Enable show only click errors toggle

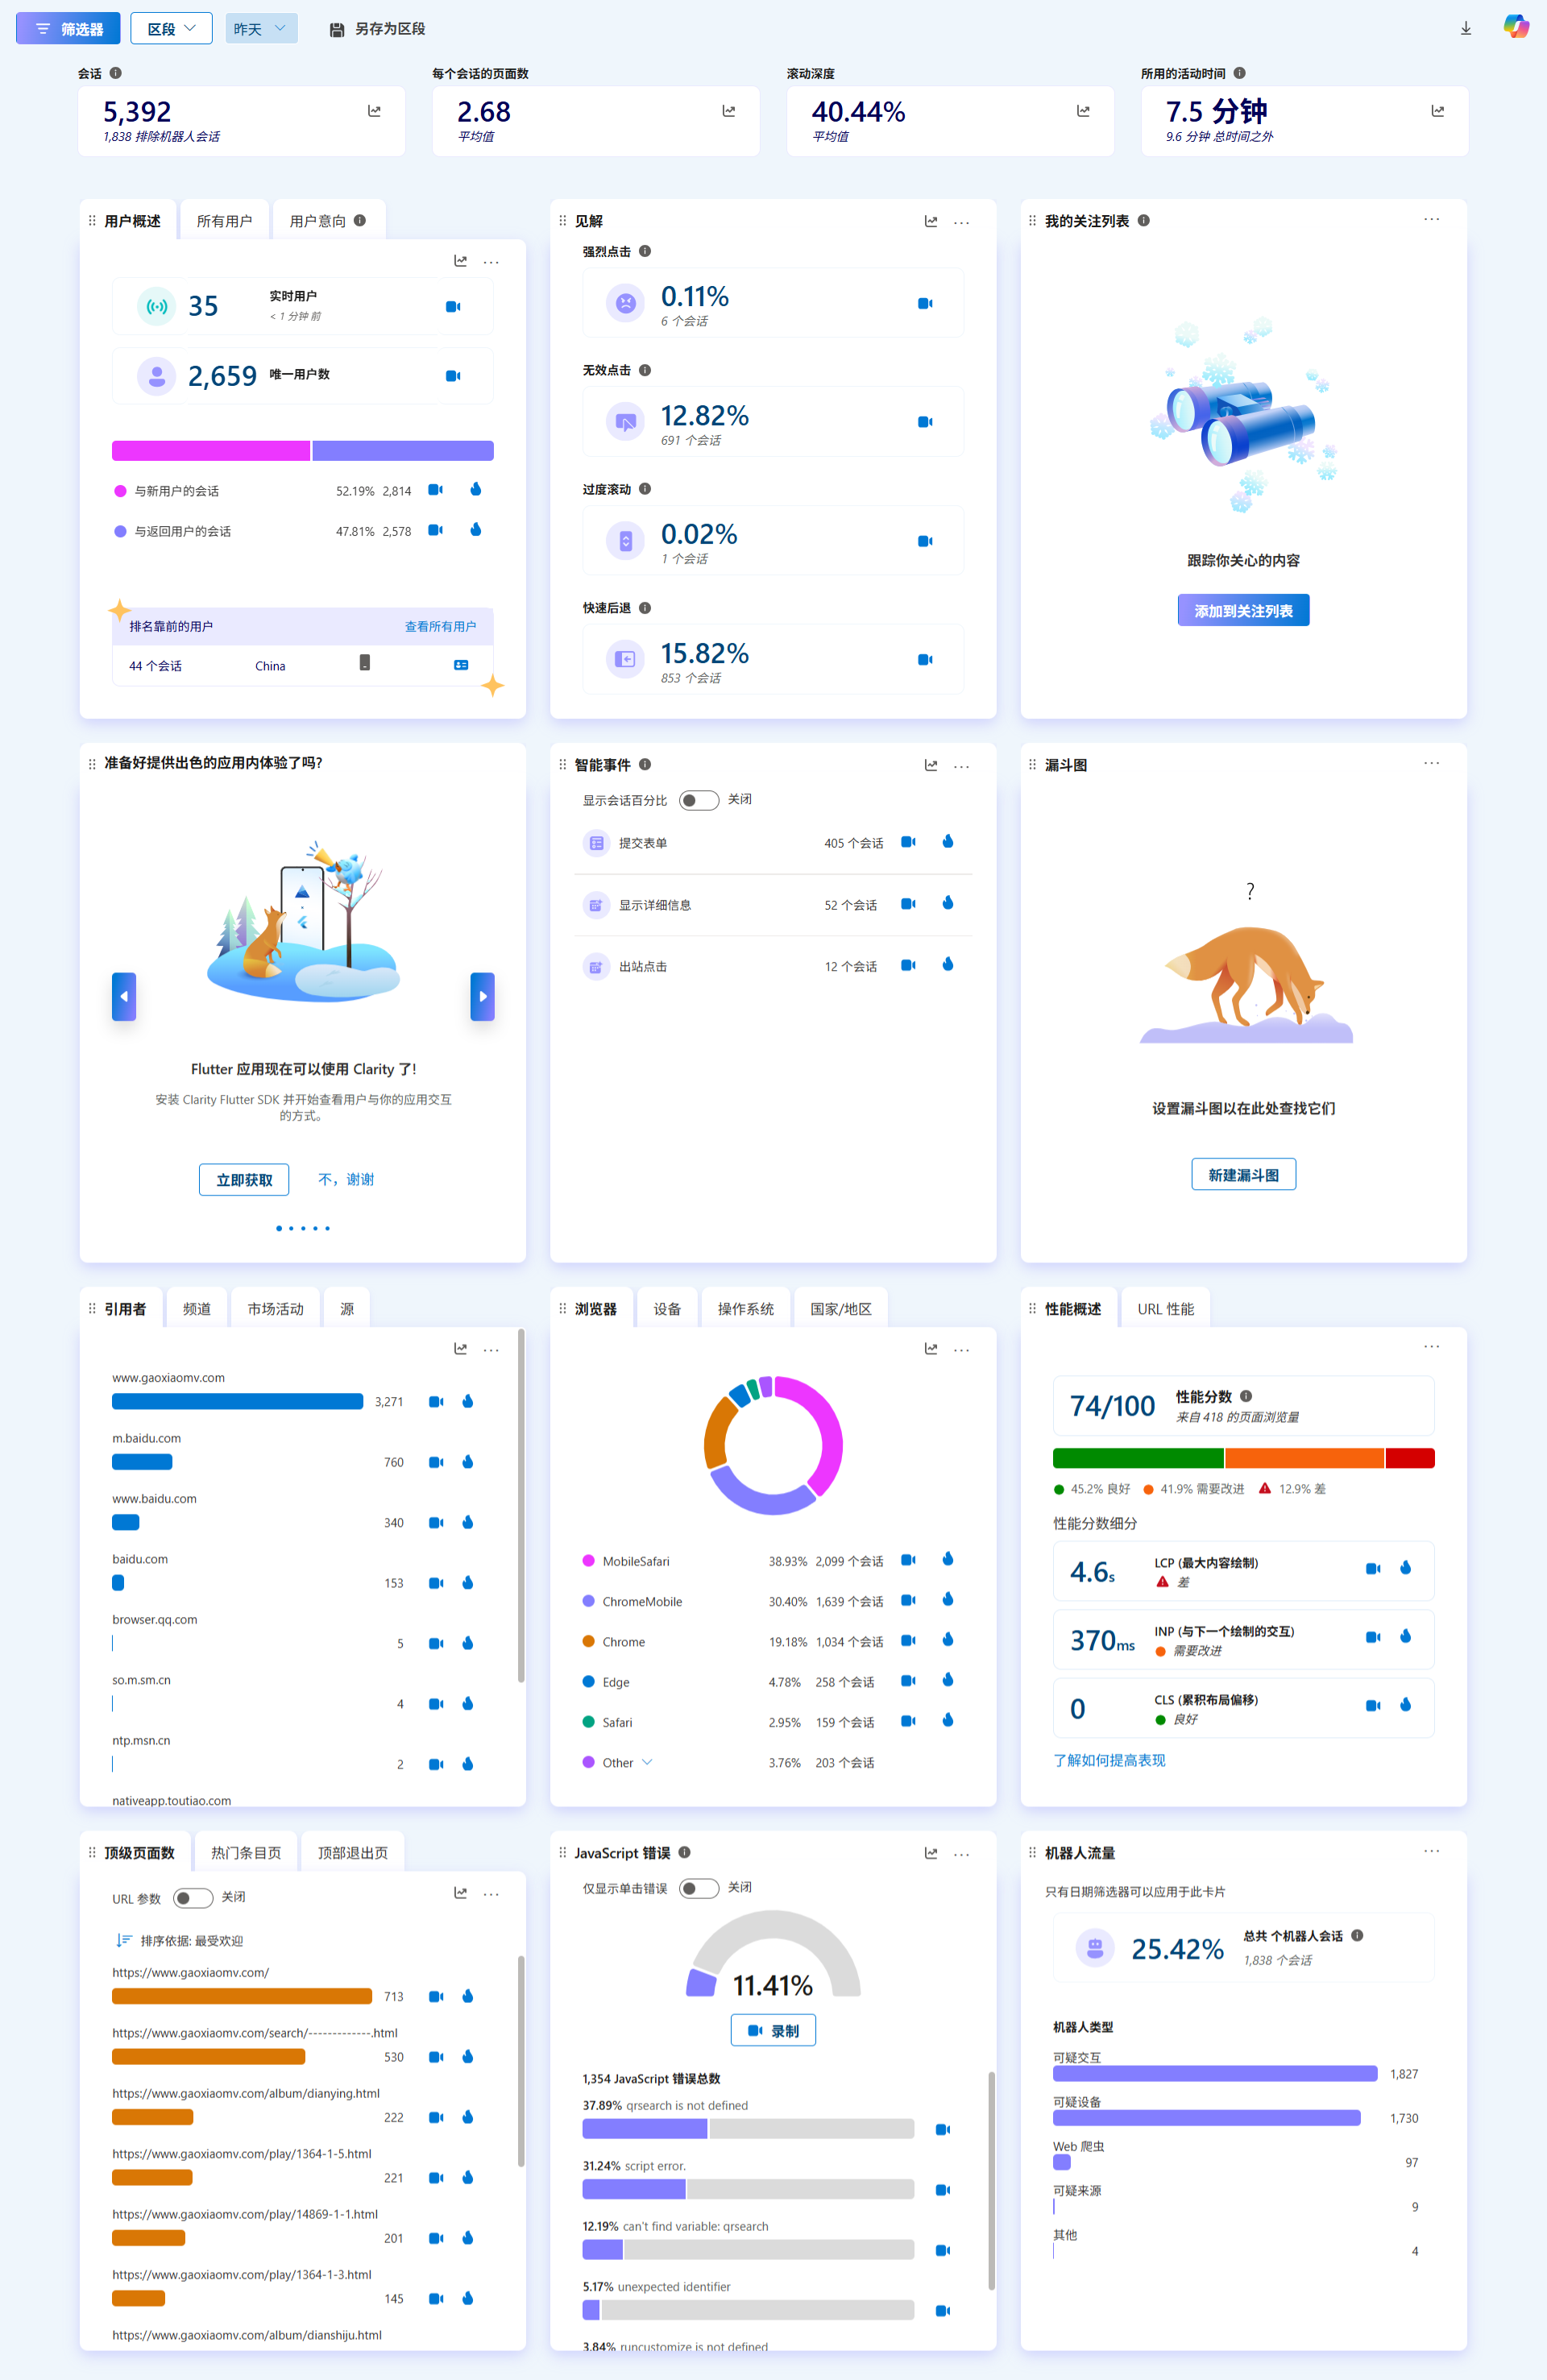pyautogui.click(x=698, y=1888)
